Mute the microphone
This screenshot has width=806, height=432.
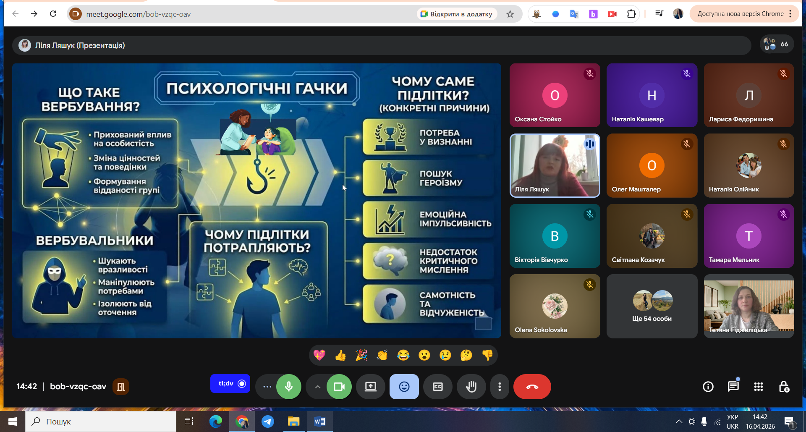(289, 387)
